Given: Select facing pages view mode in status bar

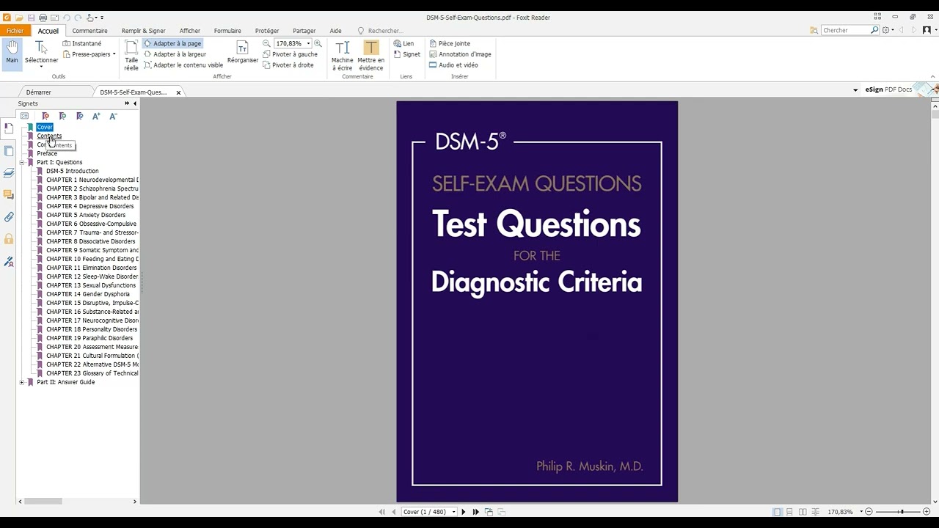Looking at the screenshot, I should tap(803, 512).
